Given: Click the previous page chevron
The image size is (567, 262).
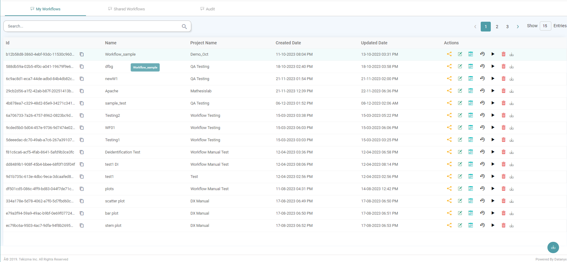Looking at the screenshot, I should point(475,27).
